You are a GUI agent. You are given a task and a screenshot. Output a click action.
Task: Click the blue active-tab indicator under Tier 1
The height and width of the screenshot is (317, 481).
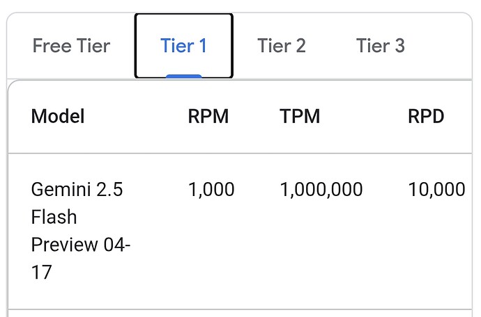184,76
